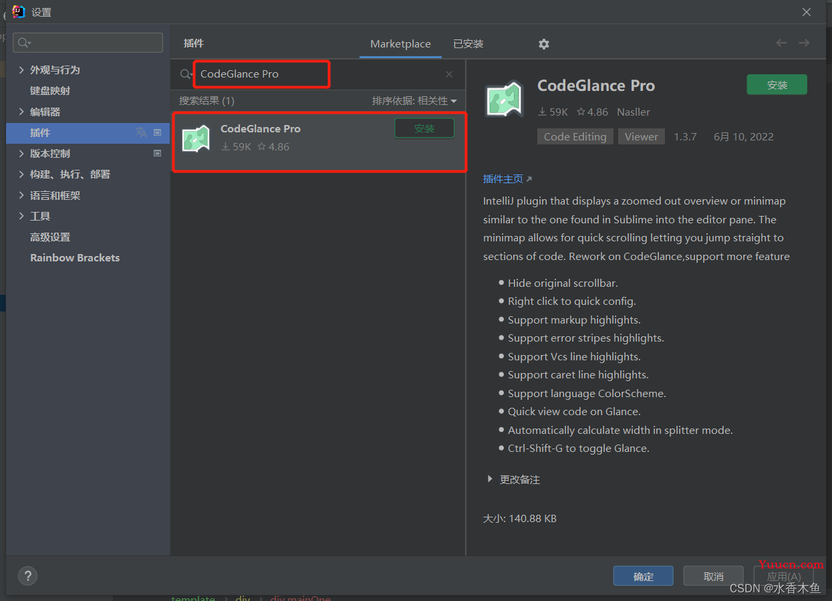The image size is (832, 601).
Task: Open help with the question mark icon
Action: tap(27, 576)
